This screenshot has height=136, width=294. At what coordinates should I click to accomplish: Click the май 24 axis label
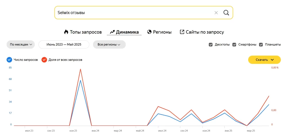(x=140, y=131)
